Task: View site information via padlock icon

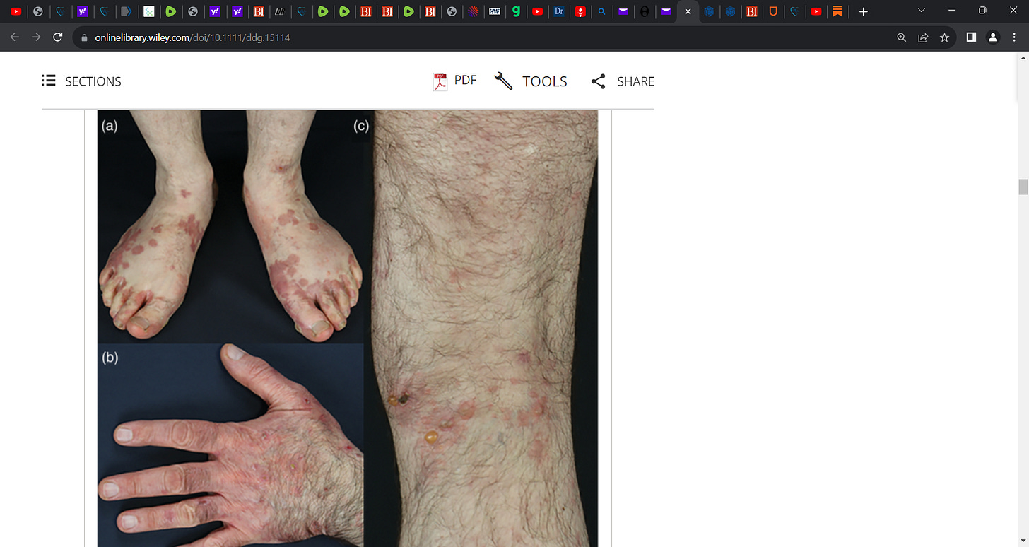Action: (x=84, y=37)
